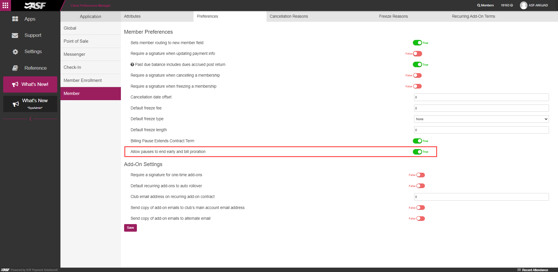
Task: Click the Add-On Settings heading
Action: [143, 164]
